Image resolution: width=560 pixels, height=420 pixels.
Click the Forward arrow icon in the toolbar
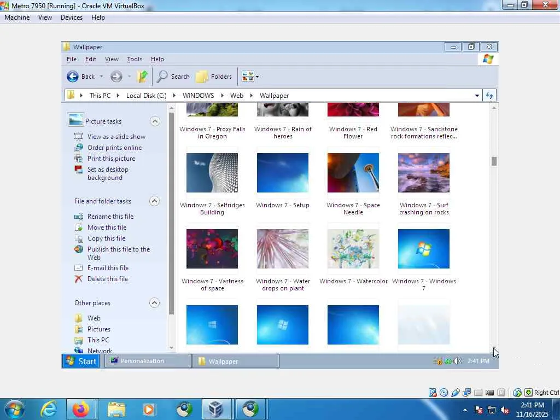[x=116, y=77]
